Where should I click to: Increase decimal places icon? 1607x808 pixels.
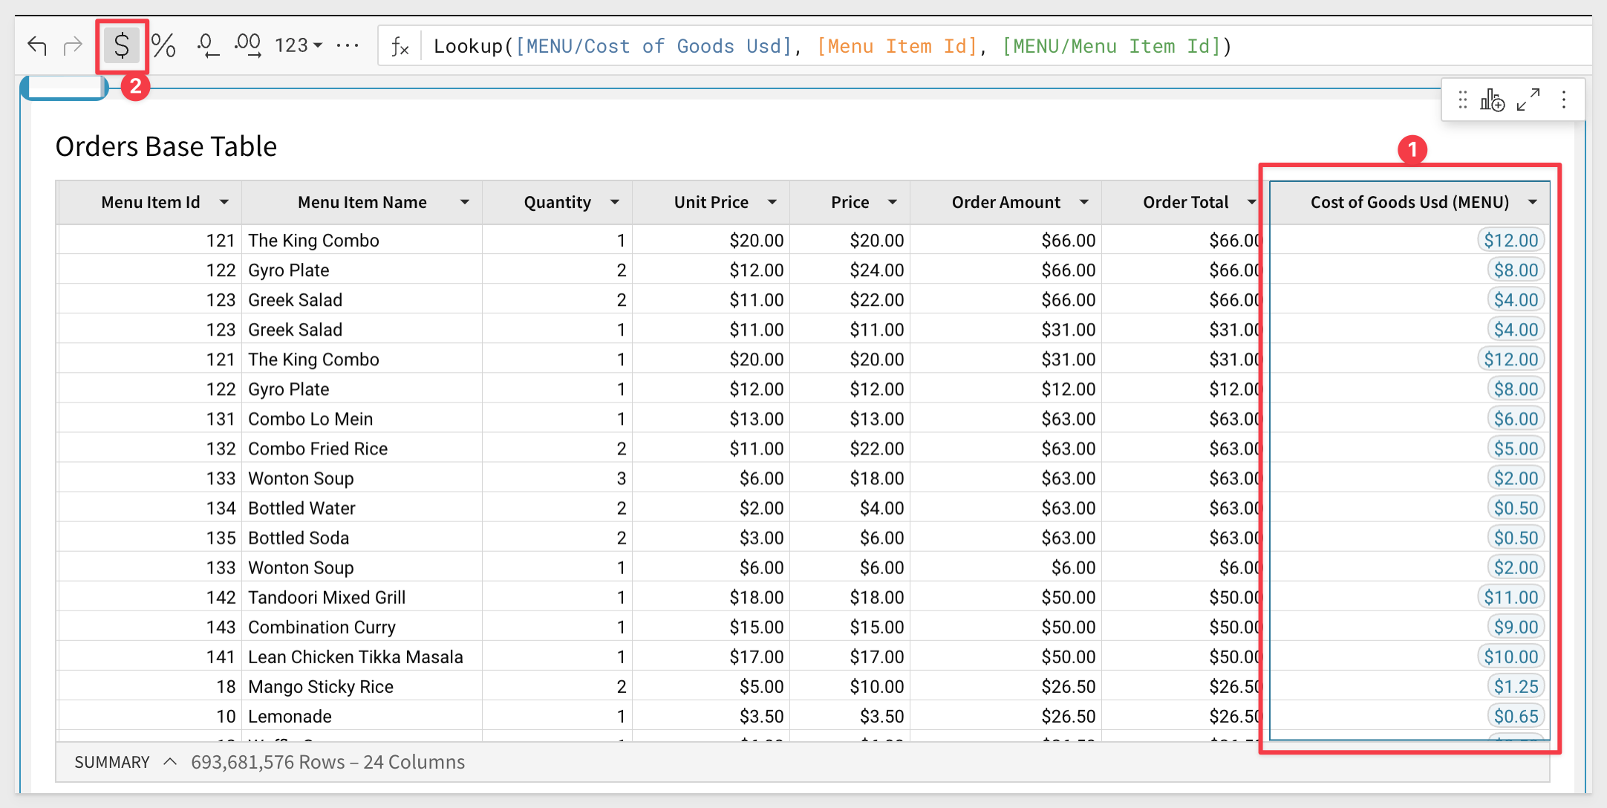pyautogui.click(x=247, y=46)
